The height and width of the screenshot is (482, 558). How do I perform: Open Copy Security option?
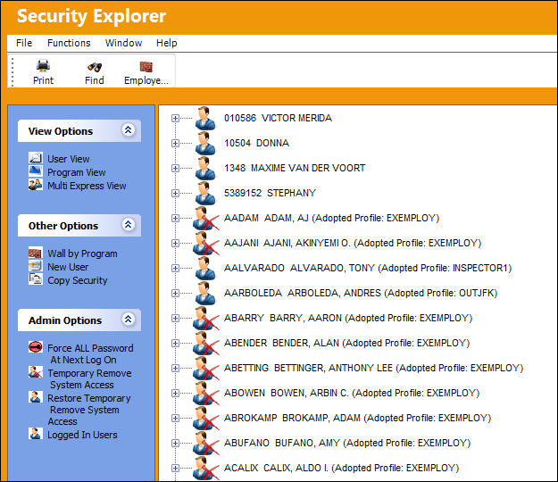(78, 280)
